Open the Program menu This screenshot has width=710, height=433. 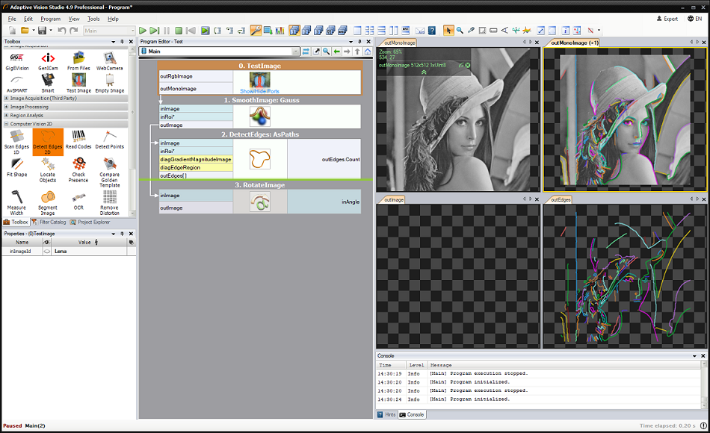[51, 19]
